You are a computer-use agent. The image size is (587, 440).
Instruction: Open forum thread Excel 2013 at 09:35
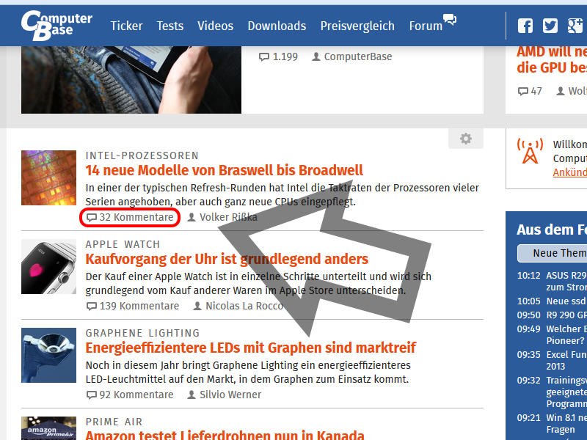tap(566, 360)
